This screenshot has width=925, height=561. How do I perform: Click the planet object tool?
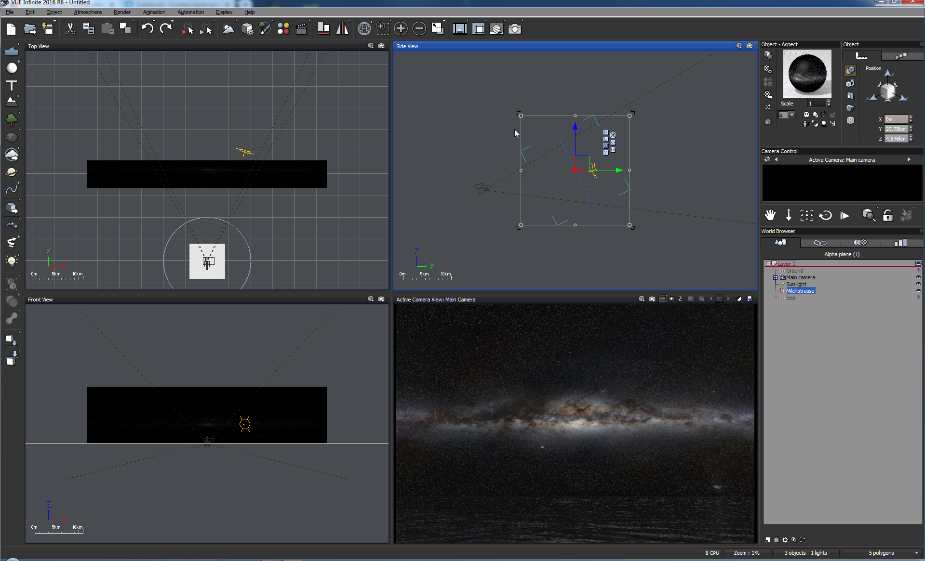pos(11,172)
